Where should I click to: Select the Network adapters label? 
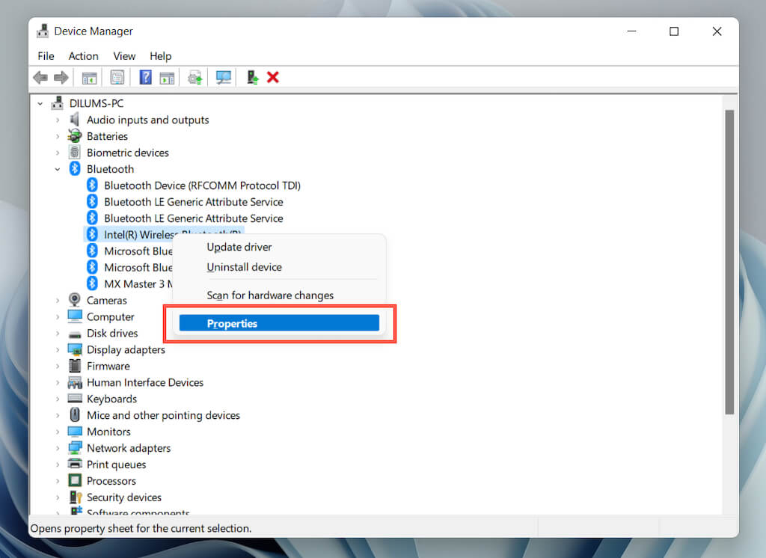coord(129,448)
